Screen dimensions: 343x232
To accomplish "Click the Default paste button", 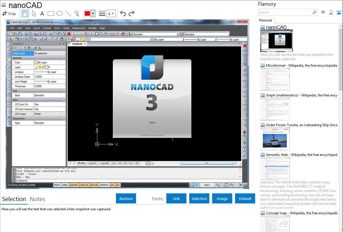I will point(245,199).
